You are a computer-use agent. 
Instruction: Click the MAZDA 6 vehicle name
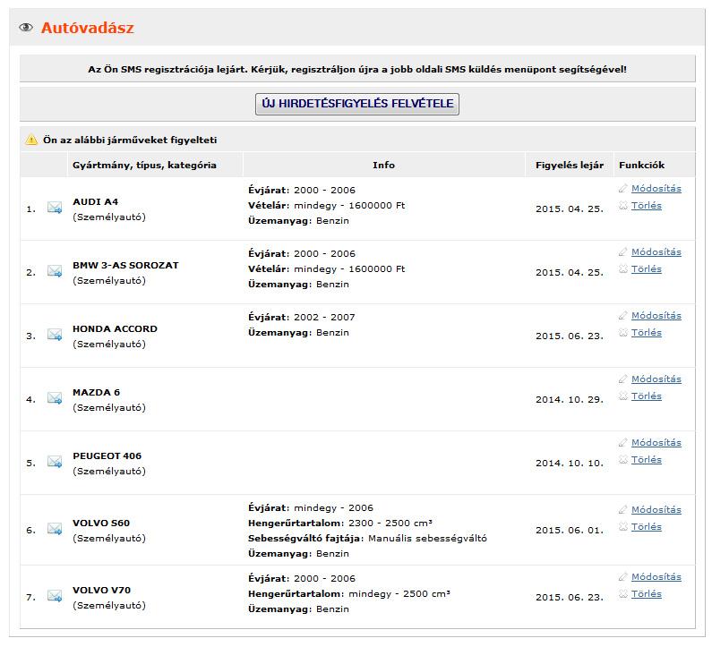tap(96, 393)
